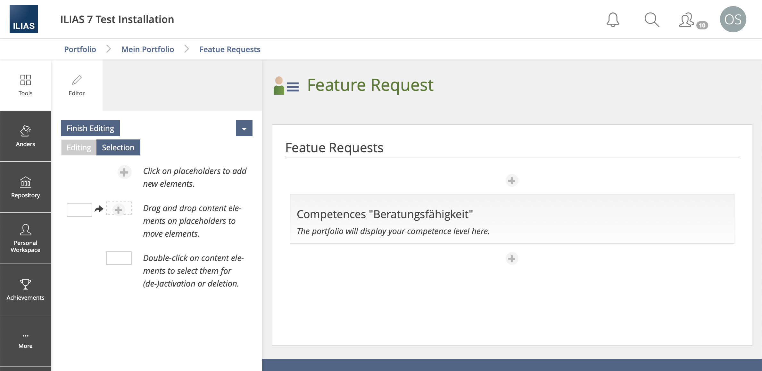The width and height of the screenshot is (762, 371).
Task: Expand the dropdown next to Finish Editing
Action: pyautogui.click(x=244, y=129)
